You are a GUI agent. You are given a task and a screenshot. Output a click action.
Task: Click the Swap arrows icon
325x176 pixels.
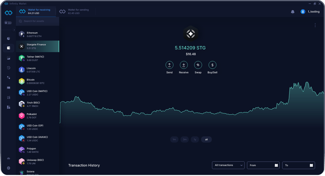coord(198,65)
